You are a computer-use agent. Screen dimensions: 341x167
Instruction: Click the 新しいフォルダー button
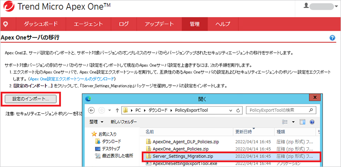pyautogui.click(x=124, y=121)
